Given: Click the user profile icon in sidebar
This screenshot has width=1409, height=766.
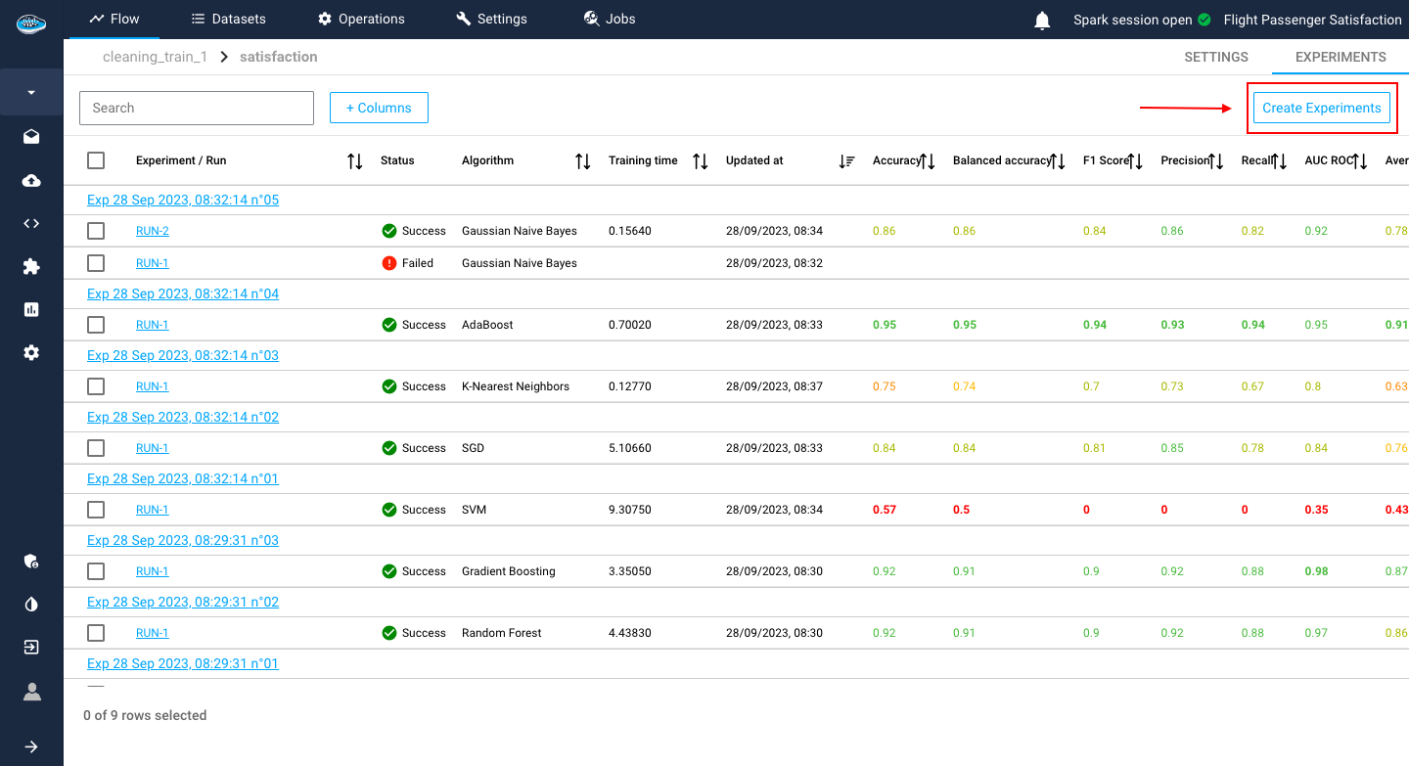Looking at the screenshot, I should tap(31, 692).
